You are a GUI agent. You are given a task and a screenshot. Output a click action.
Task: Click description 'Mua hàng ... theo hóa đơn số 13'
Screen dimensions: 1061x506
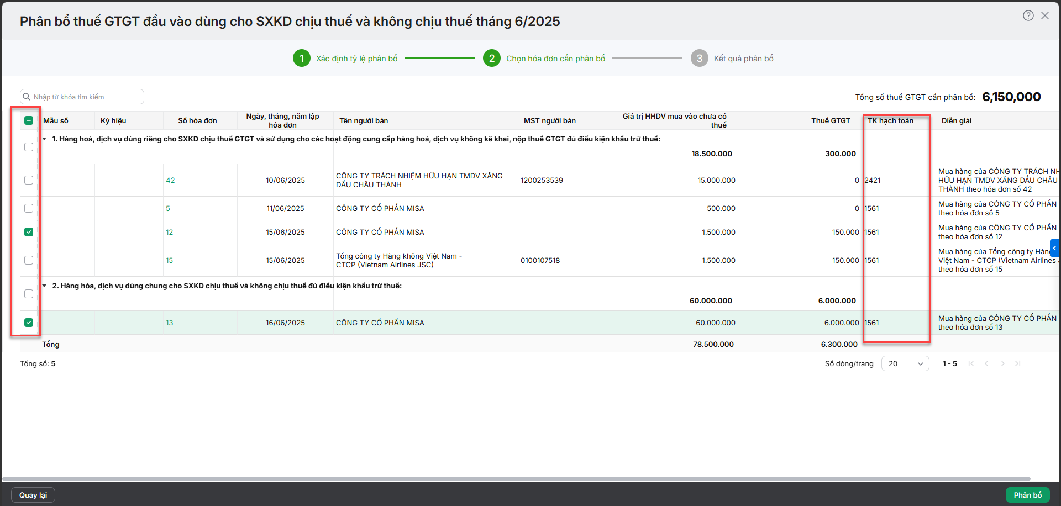[x=997, y=323]
